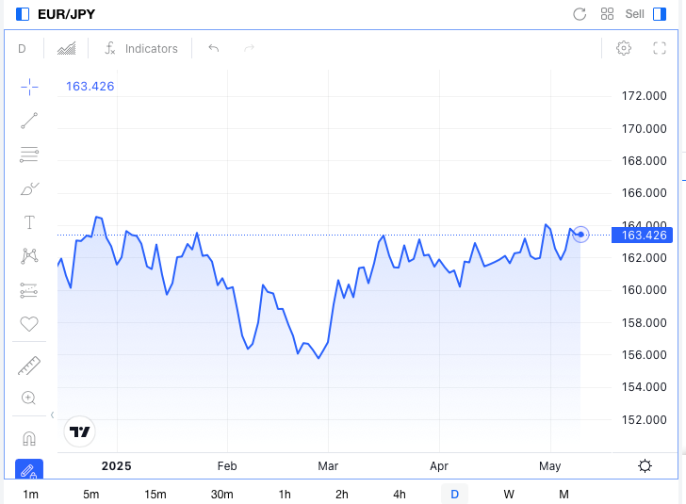Activate the zoom in magnifier tool
The height and width of the screenshot is (504, 686).
tap(29, 398)
